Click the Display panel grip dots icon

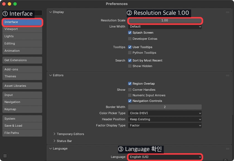coord(227,12)
